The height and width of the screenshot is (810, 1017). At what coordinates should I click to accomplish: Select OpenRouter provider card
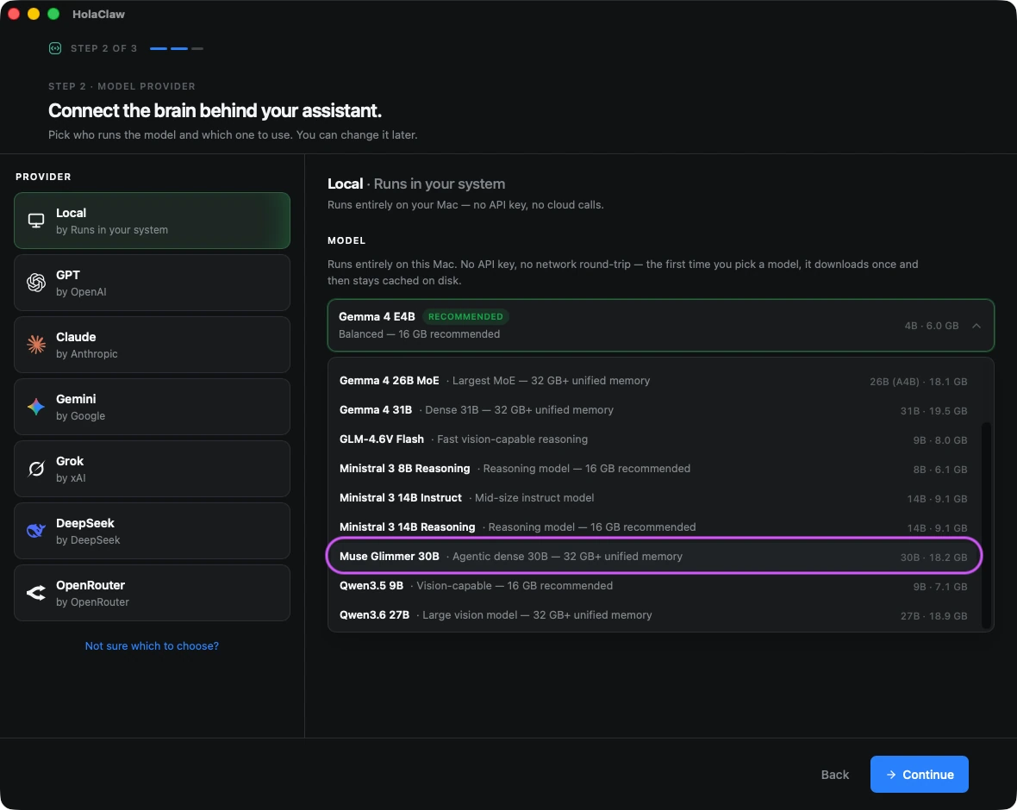point(152,593)
